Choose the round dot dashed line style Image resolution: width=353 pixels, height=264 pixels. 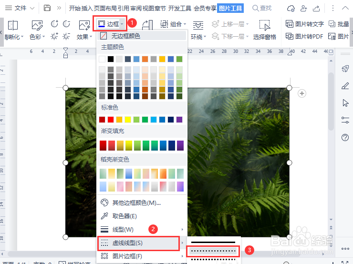click(213, 251)
